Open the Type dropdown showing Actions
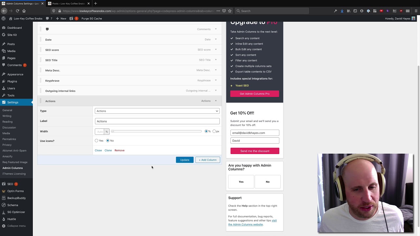This screenshot has width=420, height=236. click(157, 111)
